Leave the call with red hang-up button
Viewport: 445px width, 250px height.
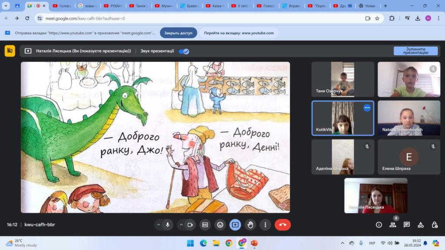coord(282,225)
